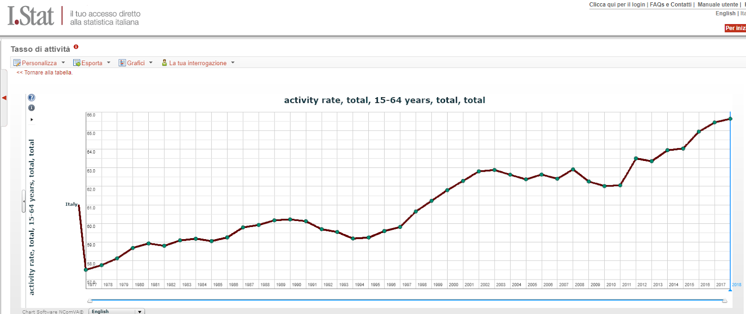Click the I.Stat logo
This screenshot has width=746, height=314.
pos(31,16)
